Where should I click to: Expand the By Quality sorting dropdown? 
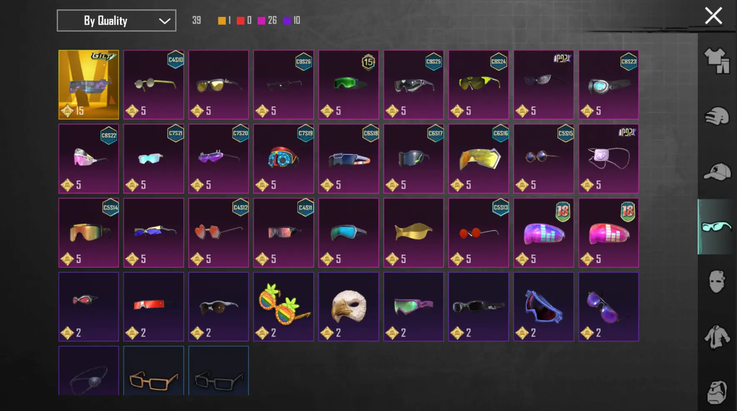[116, 20]
